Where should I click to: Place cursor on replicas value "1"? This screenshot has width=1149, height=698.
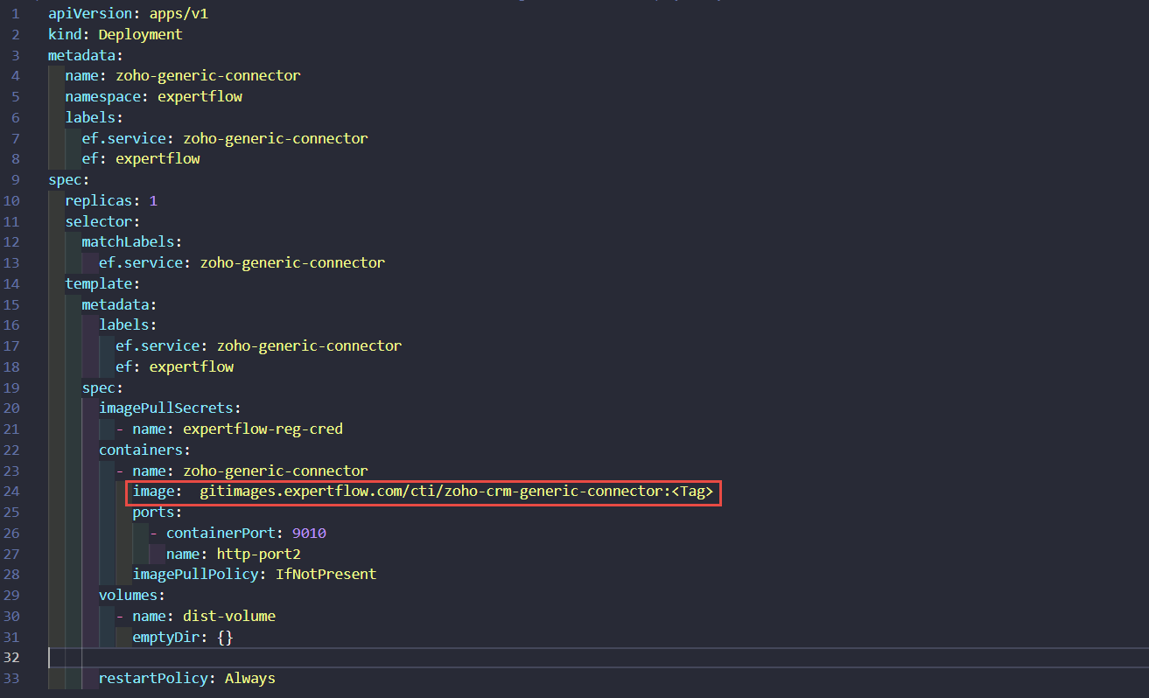click(153, 200)
